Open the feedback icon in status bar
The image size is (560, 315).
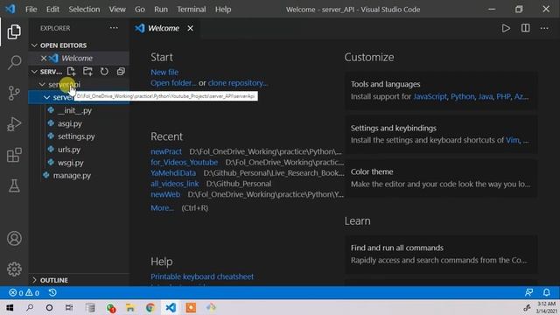click(x=528, y=293)
